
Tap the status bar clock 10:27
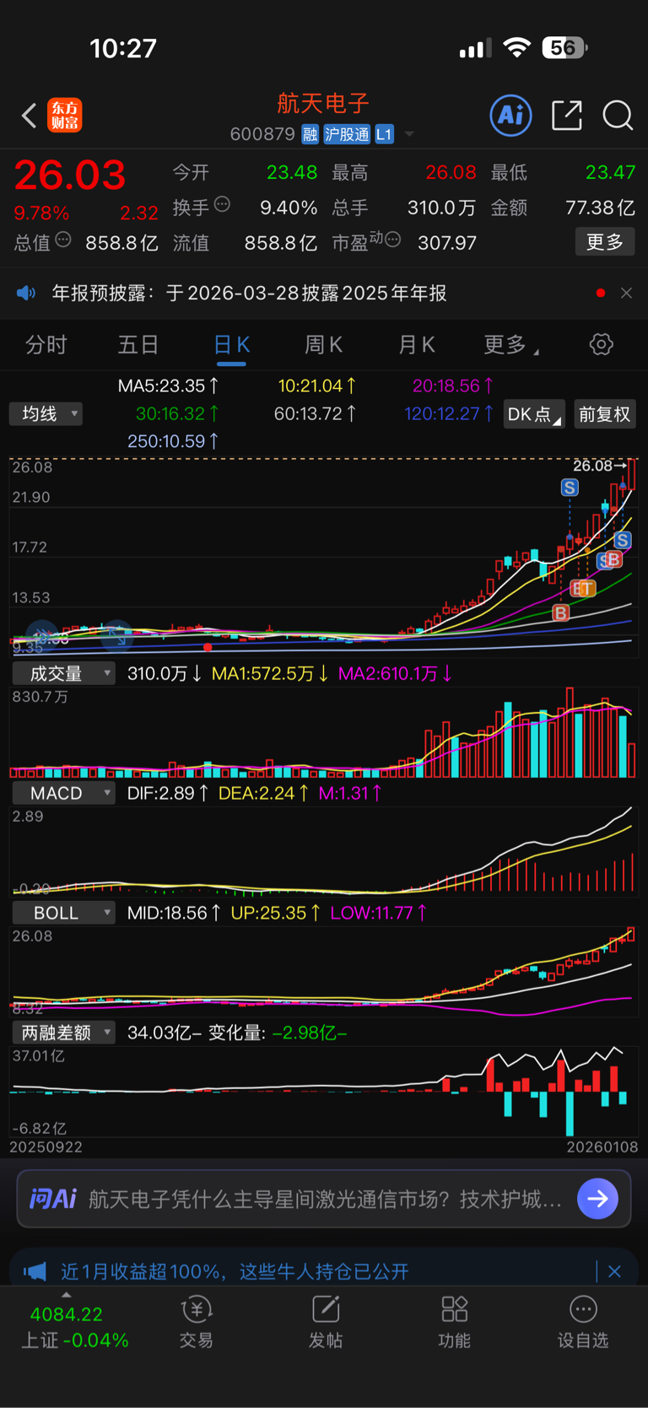pyautogui.click(x=123, y=48)
